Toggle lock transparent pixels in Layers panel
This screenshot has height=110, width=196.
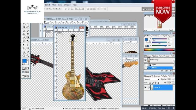[x=150, y=83]
